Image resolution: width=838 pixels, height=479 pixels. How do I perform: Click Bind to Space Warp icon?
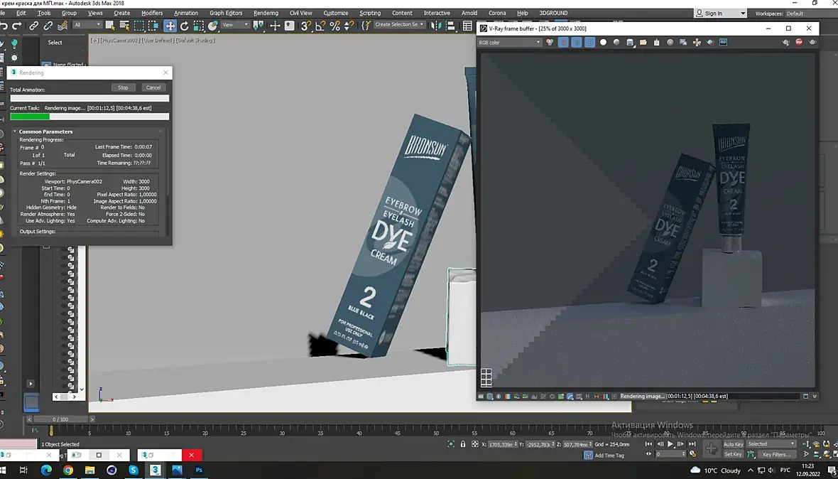click(62, 25)
